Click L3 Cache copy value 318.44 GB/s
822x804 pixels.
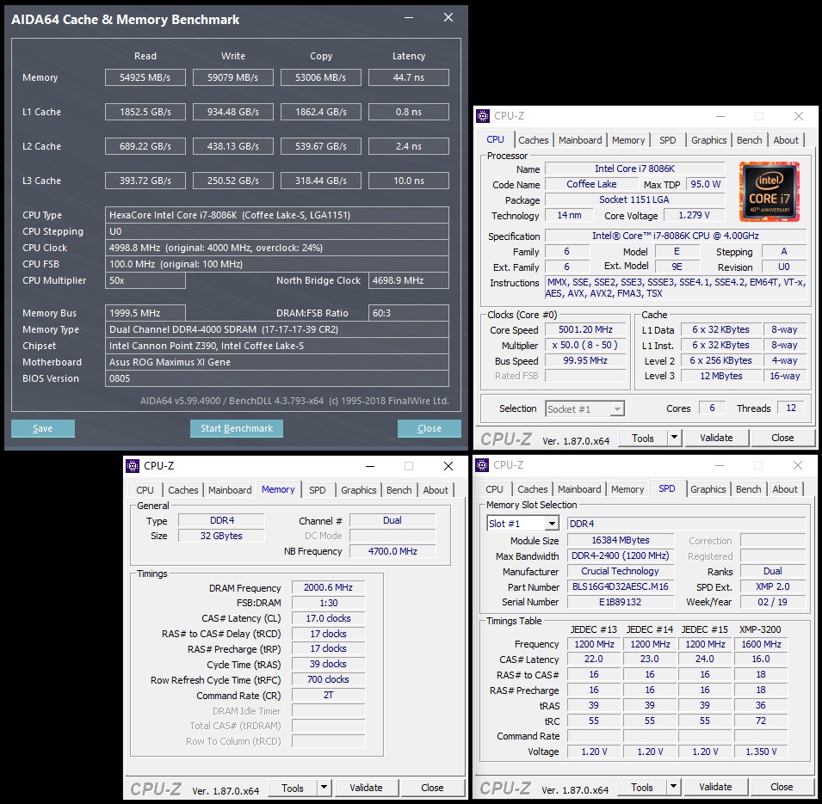(321, 181)
